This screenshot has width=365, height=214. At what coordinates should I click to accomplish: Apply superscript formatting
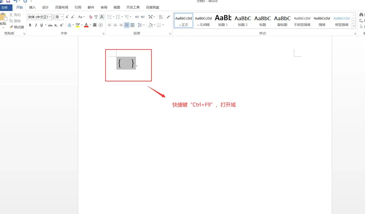pyautogui.click(x=61, y=25)
